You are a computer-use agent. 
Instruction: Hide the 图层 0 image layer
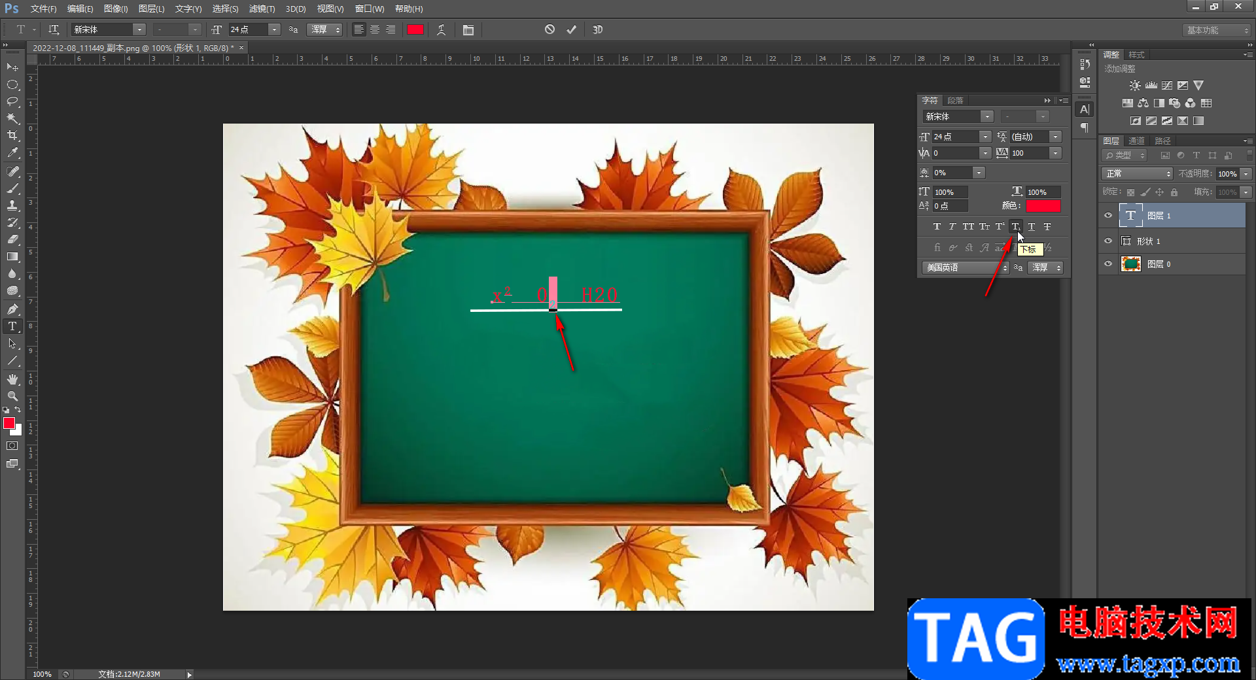click(x=1108, y=264)
